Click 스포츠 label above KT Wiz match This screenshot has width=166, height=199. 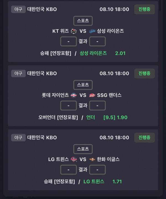[x=83, y=21]
